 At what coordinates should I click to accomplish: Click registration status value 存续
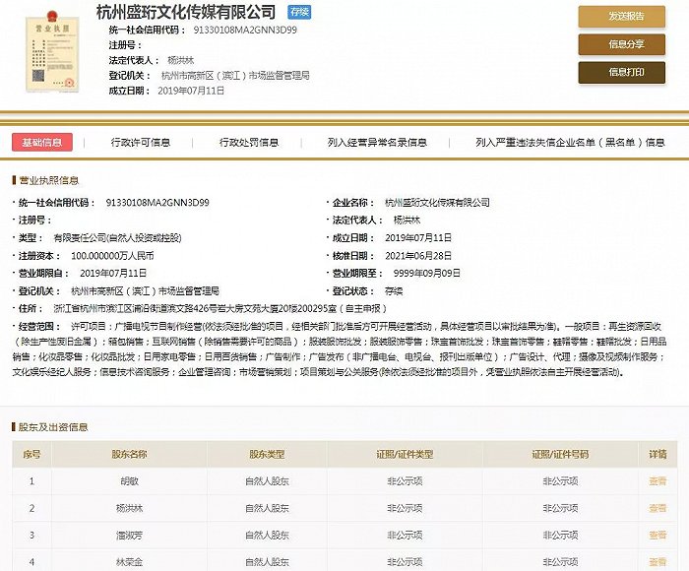394,291
